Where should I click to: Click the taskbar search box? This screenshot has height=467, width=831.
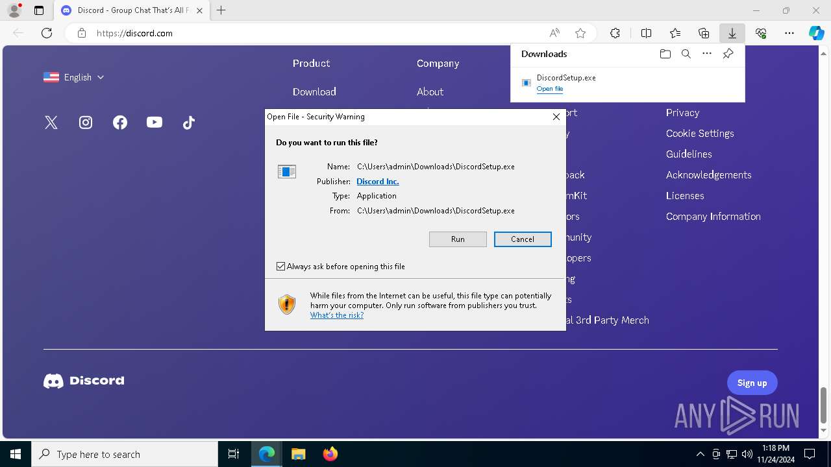[125, 454]
